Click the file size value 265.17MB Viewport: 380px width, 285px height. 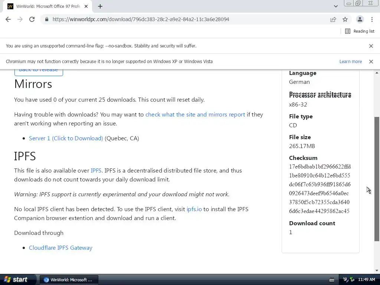302,146
